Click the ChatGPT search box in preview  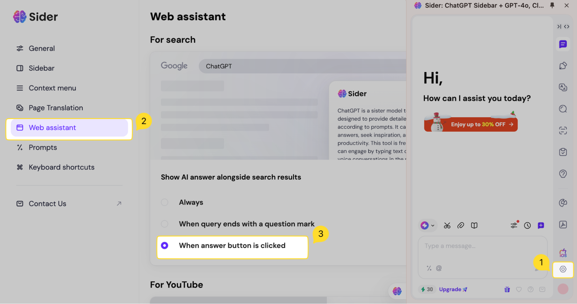point(302,66)
